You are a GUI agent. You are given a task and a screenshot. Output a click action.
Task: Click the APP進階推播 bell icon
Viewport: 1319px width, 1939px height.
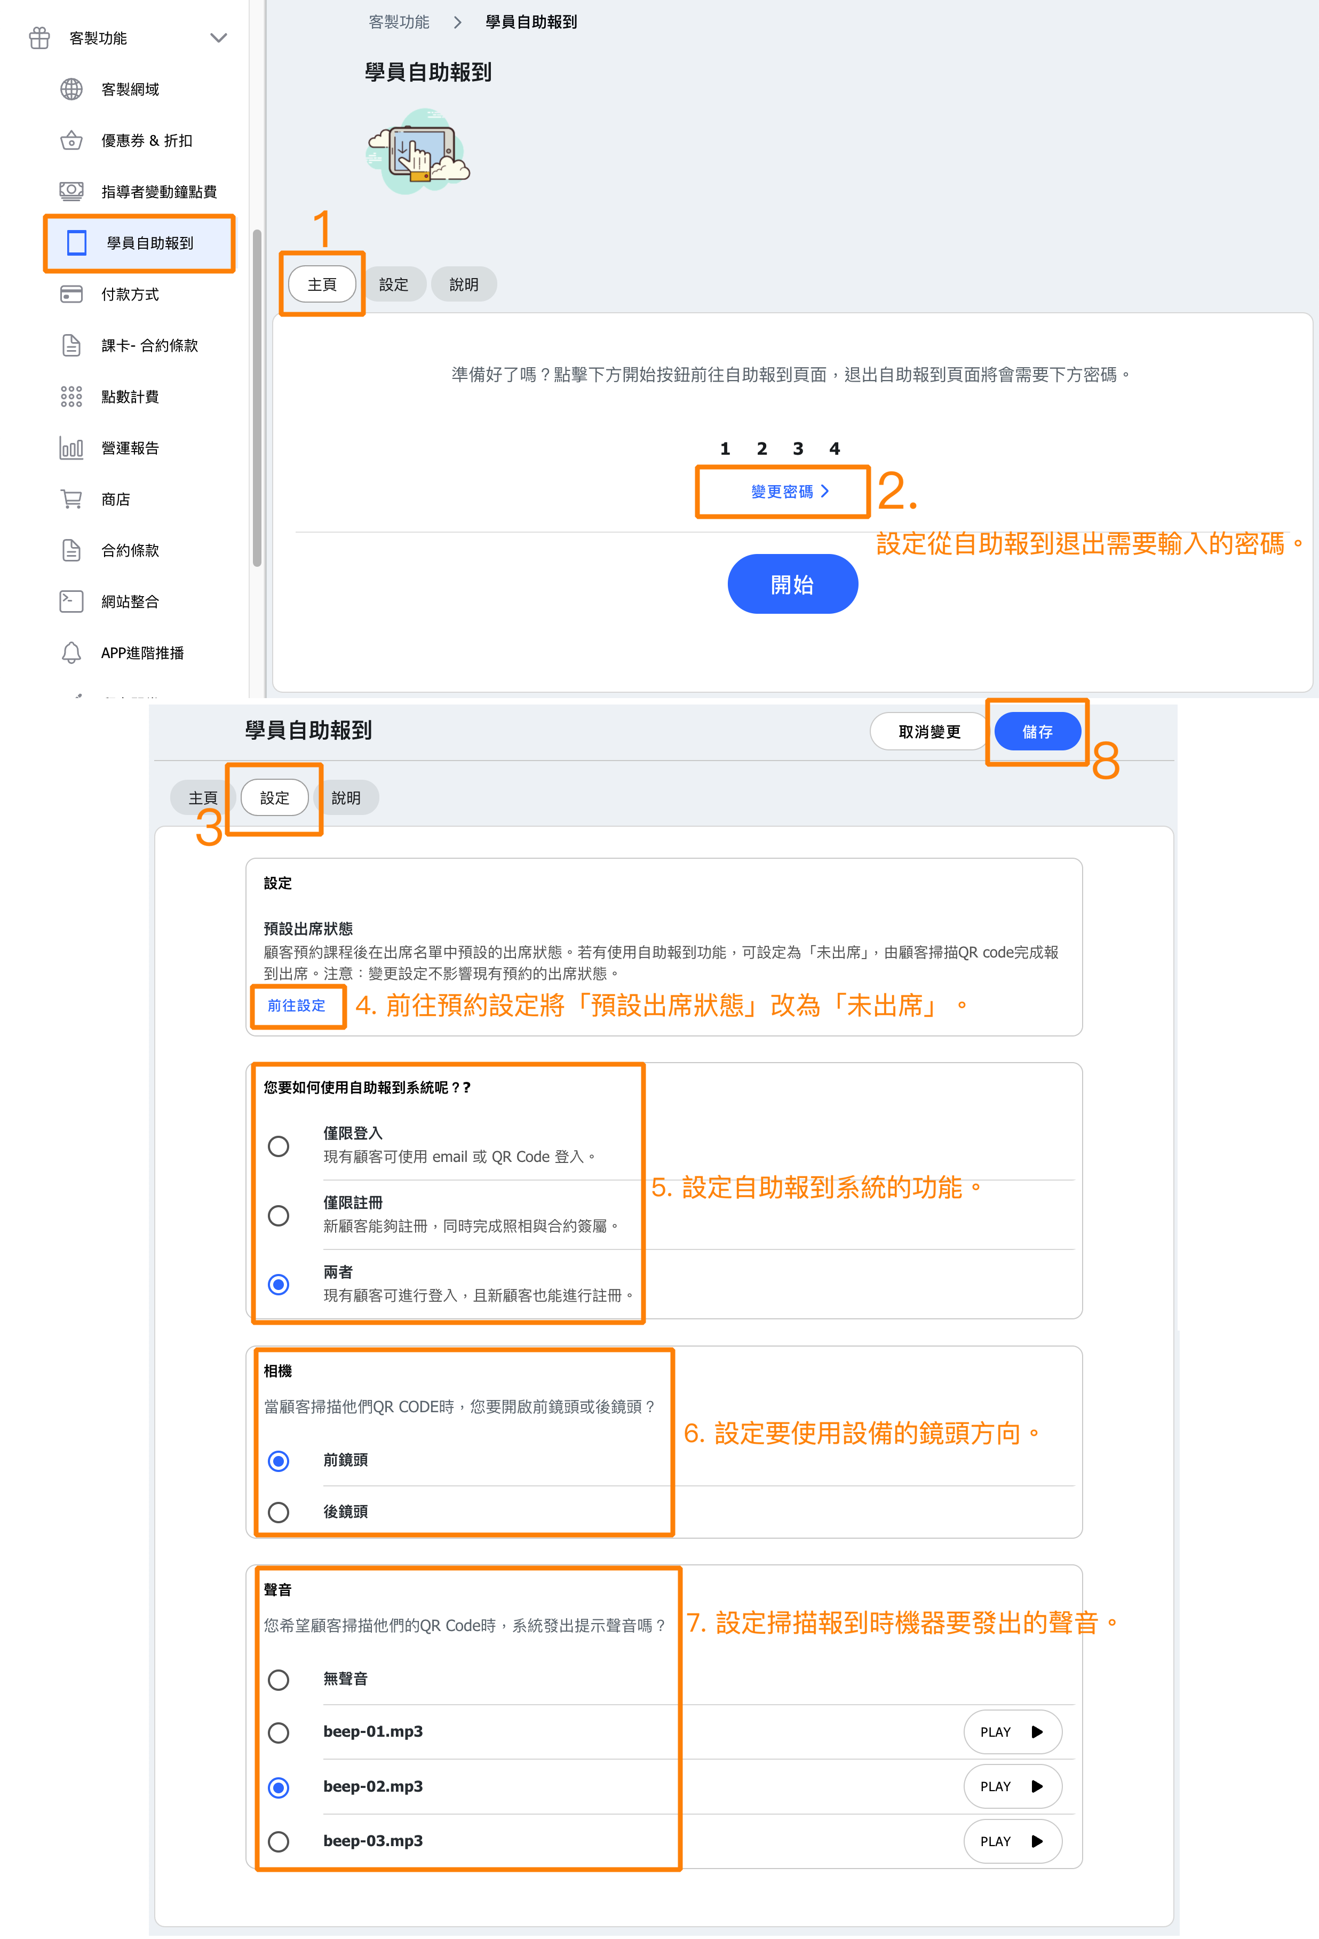tap(71, 652)
